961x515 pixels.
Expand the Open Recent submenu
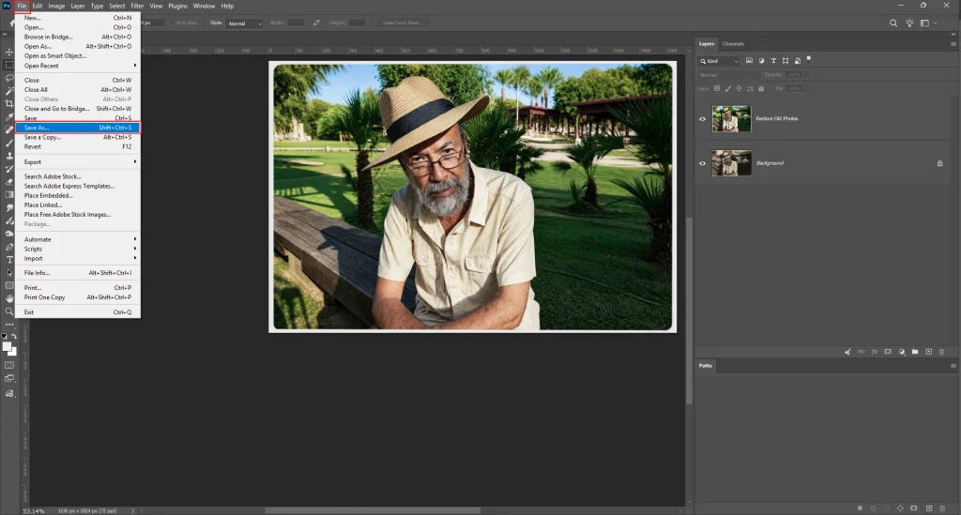[78, 66]
